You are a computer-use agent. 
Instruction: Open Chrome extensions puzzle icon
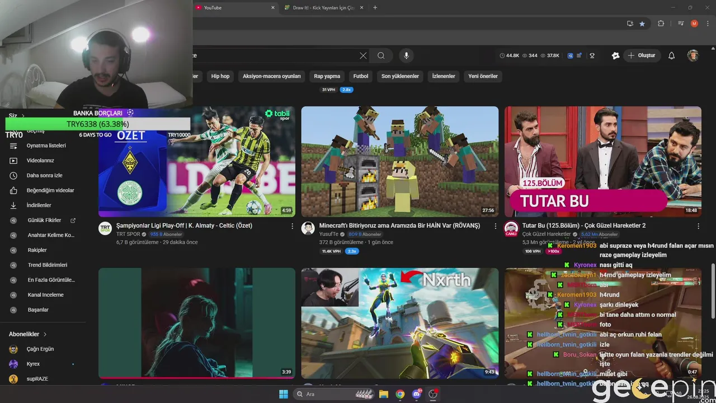pyautogui.click(x=661, y=24)
